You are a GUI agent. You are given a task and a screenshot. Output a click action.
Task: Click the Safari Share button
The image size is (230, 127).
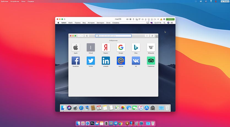(x=147, y=36)
